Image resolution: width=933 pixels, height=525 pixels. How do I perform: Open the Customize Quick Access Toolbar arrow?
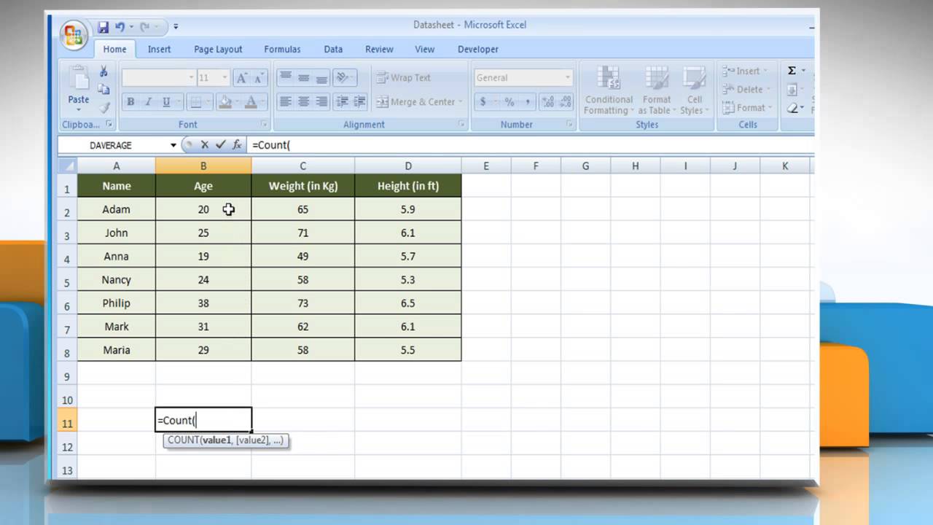tap(176, 27)
